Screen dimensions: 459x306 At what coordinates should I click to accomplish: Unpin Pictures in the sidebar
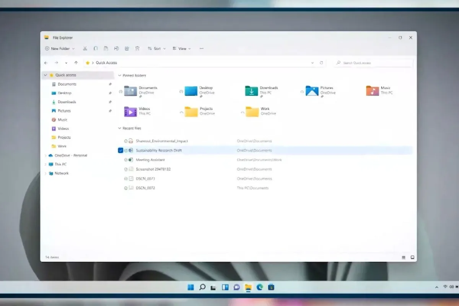click(x=110, y=111)
